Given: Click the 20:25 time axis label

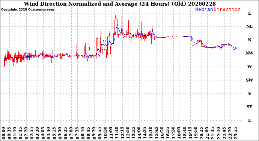Looking at the screenshot, I should point(201,133).
